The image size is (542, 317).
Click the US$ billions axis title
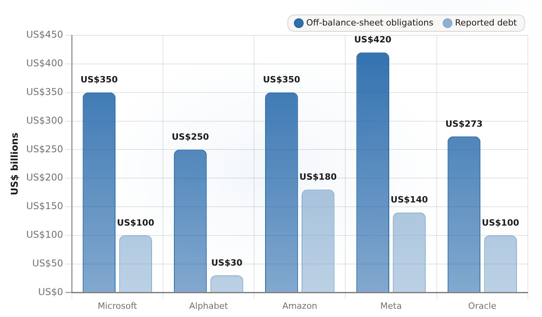[15, 164]
